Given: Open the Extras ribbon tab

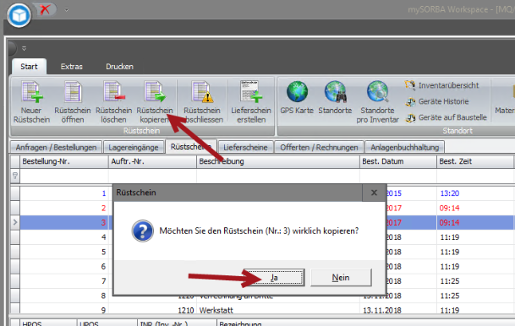Looking at the screenshot, I should click(72, 67).
